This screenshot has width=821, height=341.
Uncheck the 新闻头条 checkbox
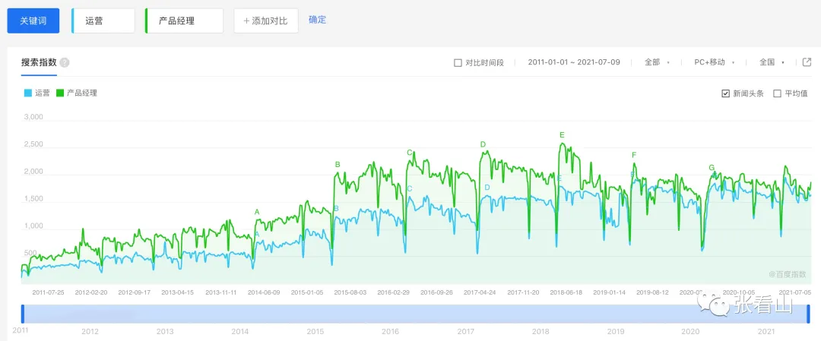click(x=725, y=93)
